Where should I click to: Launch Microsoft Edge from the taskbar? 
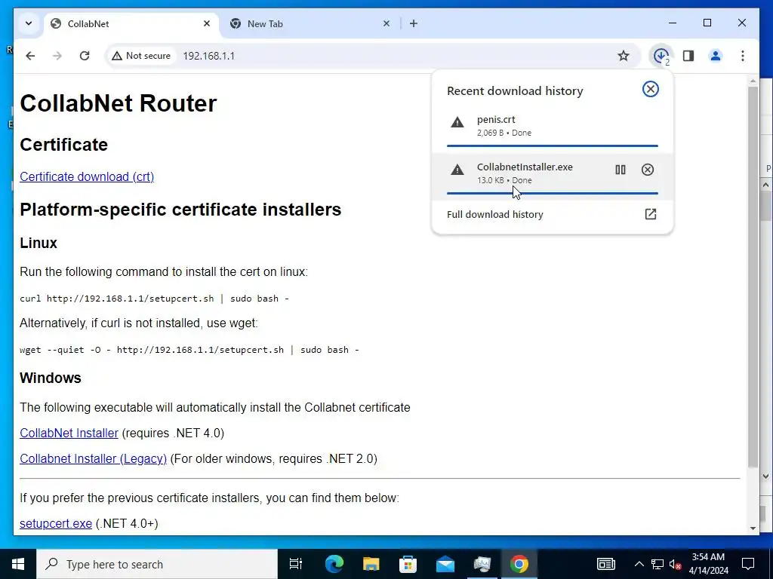[x=334, y=564]
